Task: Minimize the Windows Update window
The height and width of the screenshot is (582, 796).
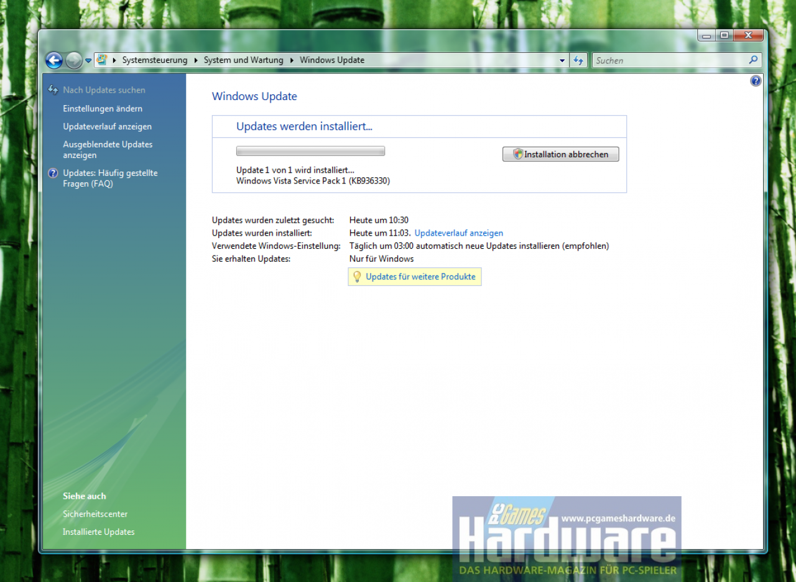Action: pos(706,35)
